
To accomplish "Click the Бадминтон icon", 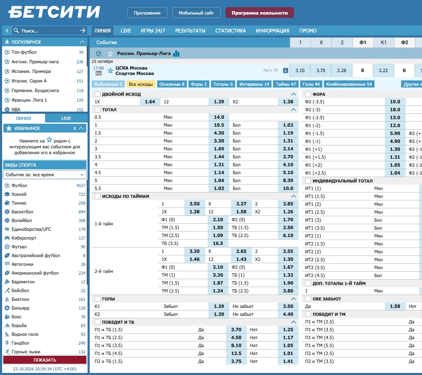I will (7, 282).
